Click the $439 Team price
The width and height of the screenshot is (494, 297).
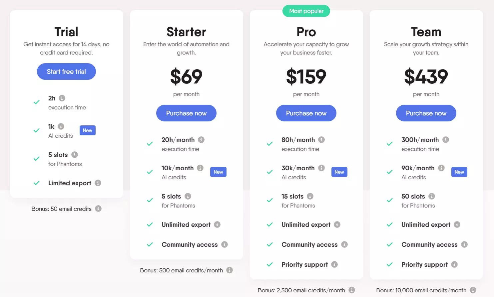pos(426,76)
